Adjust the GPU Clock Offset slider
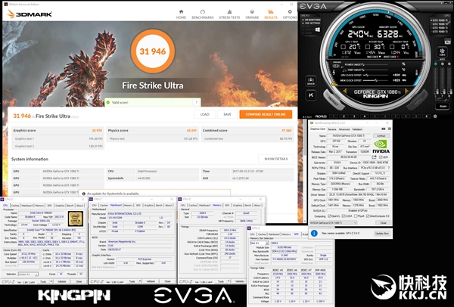This screenshot has height=307, width=454. tap(375, 75)
